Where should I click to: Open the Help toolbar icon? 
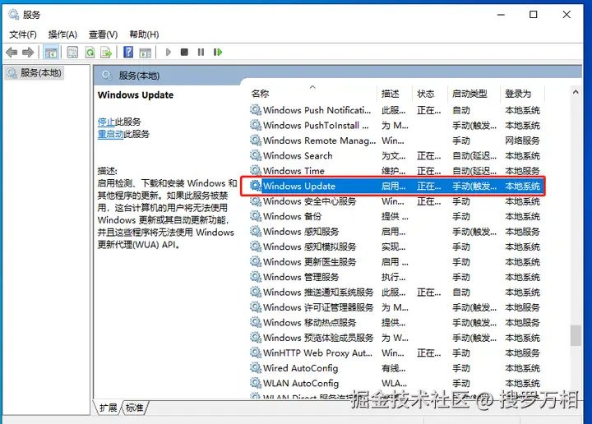(128, 52)
